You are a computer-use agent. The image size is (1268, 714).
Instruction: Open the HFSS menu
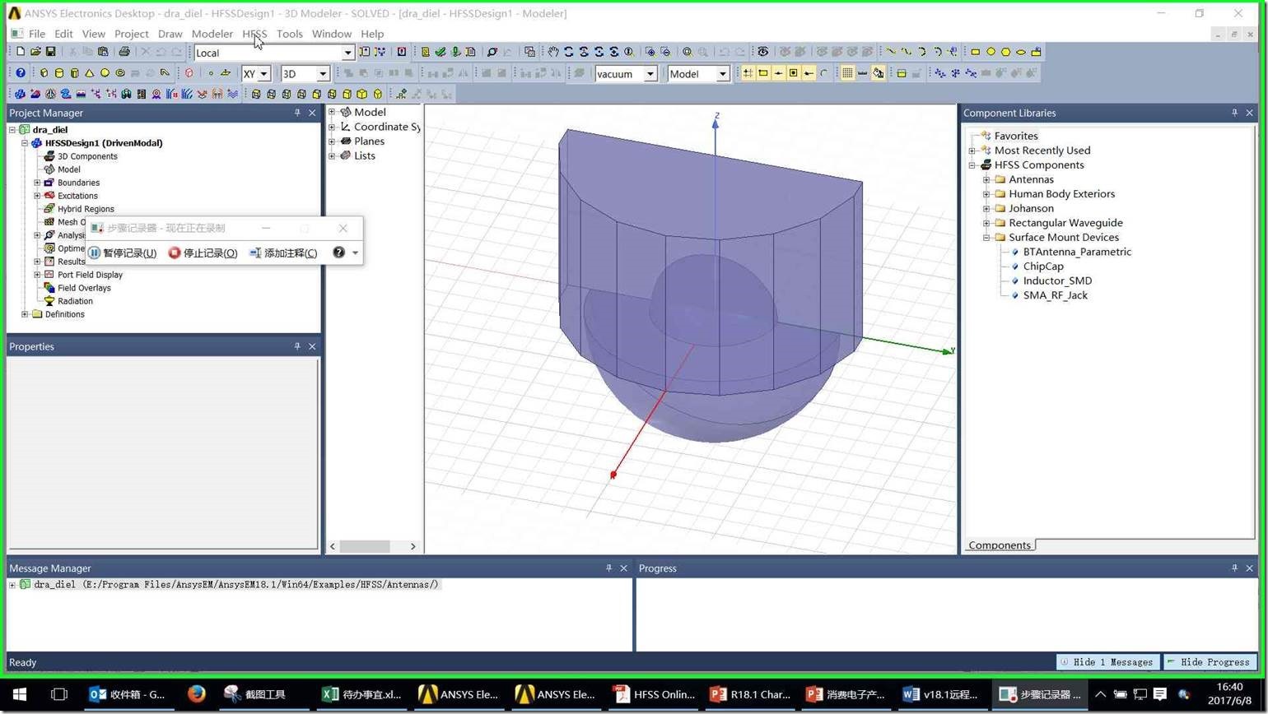pos(254,34)
